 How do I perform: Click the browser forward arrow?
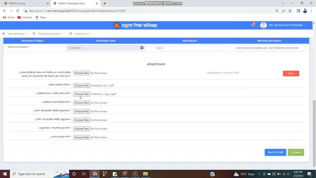[11, 11]
